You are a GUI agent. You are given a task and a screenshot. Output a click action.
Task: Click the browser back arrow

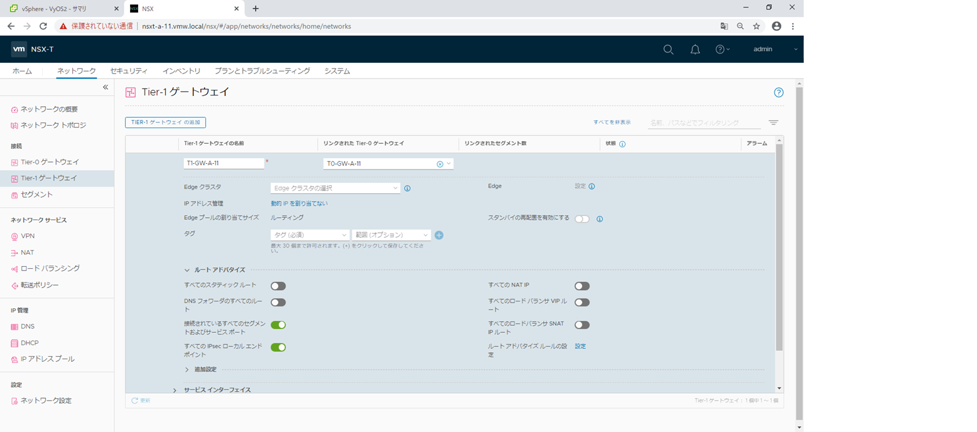click(11, 26)
